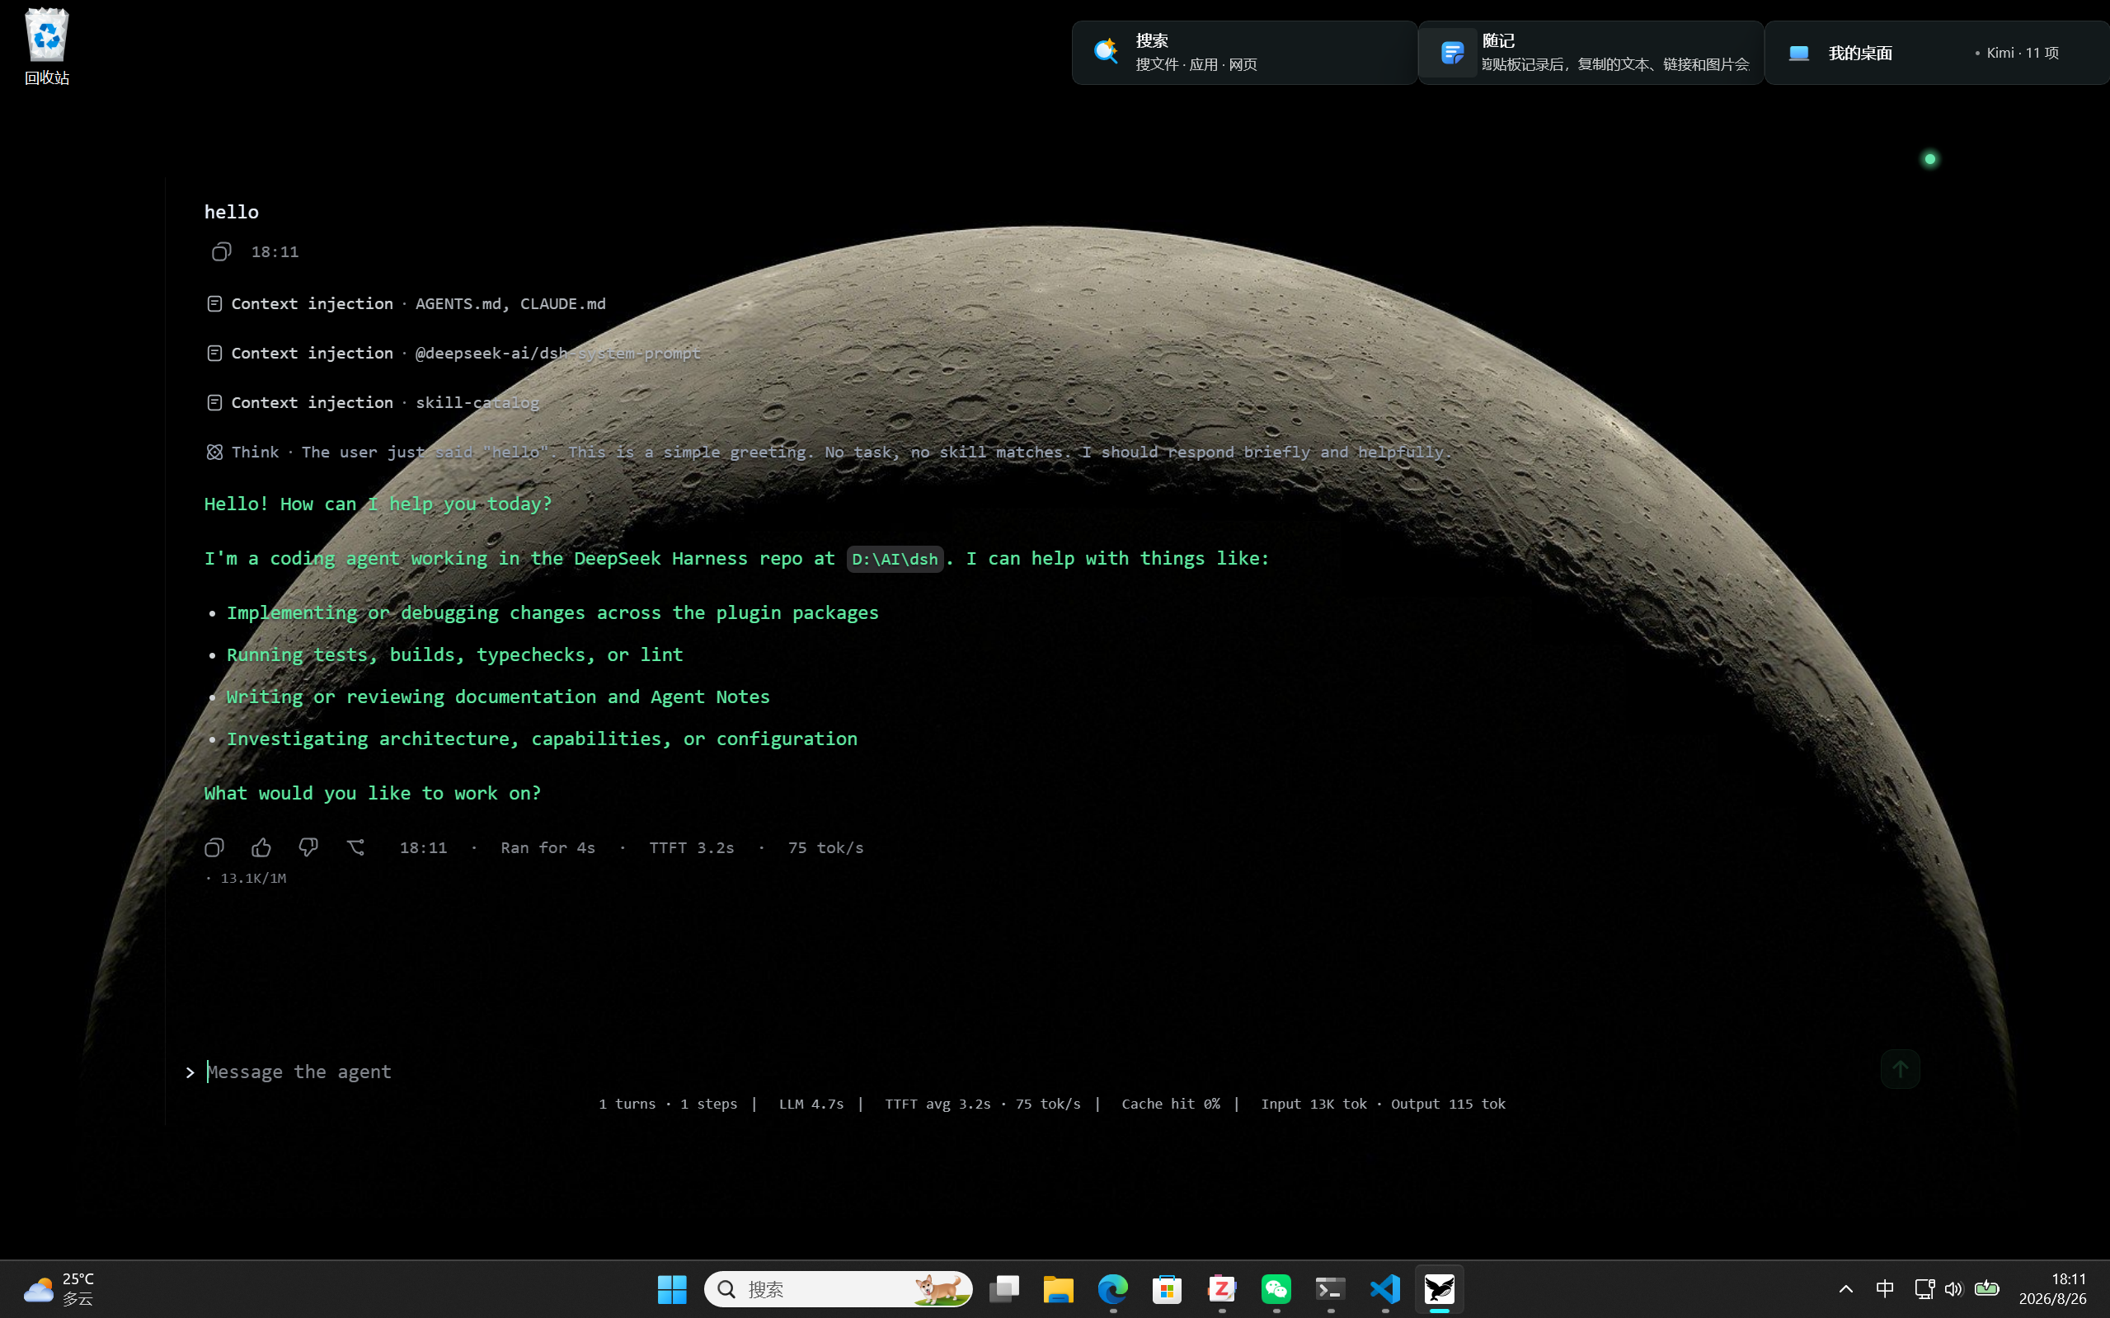Image resolution: width=2110 pixels, height=1318 pixels.
Task: Open the Recycle Bin desktop icon
Action: point(46,47)
